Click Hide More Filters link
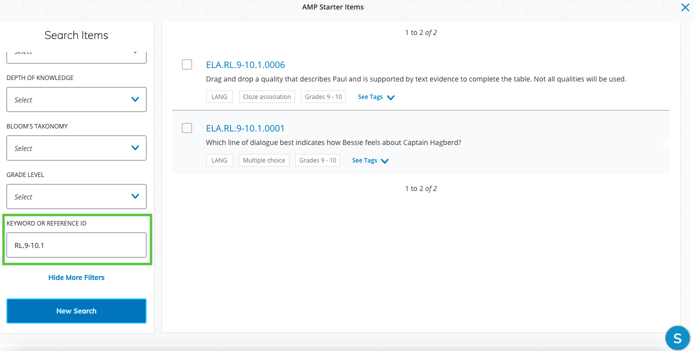Image resolution: width=694 pixels, height=351 pixels. click(76, 277)
